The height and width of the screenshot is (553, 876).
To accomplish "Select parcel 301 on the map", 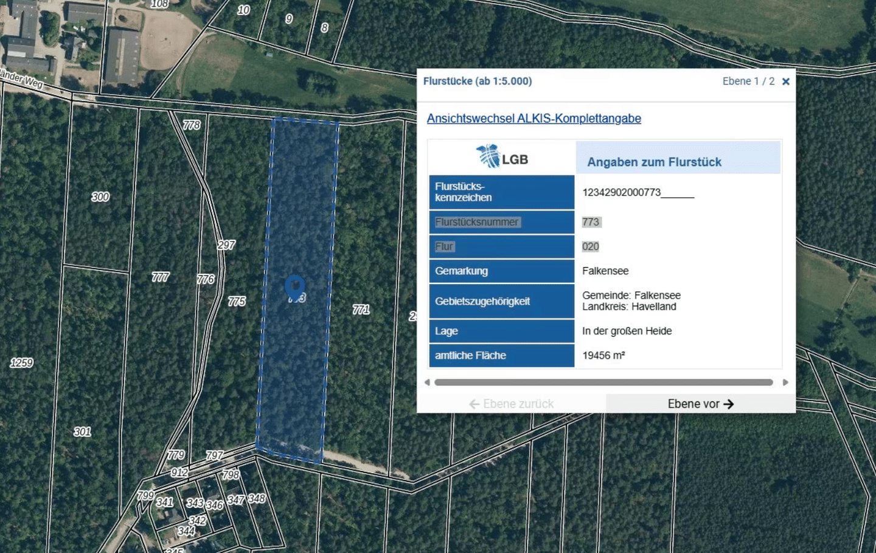I will [x=82, y=432].
